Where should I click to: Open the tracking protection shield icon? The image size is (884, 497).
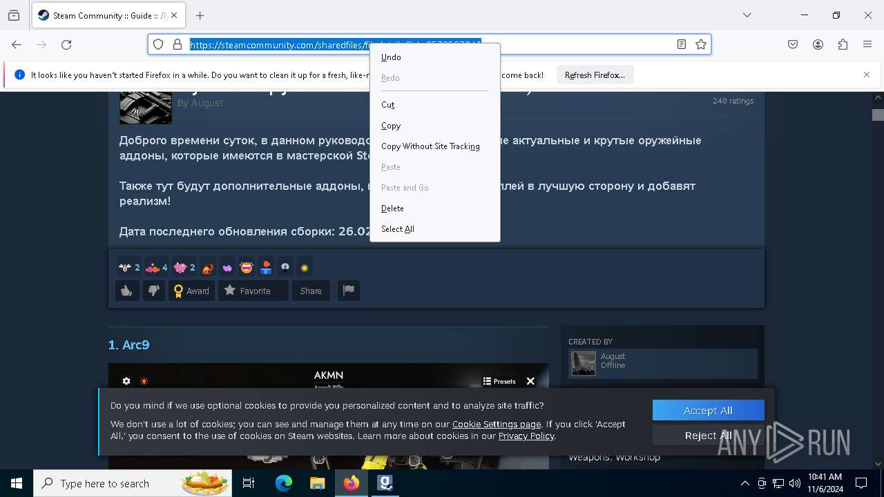point(158,44)
